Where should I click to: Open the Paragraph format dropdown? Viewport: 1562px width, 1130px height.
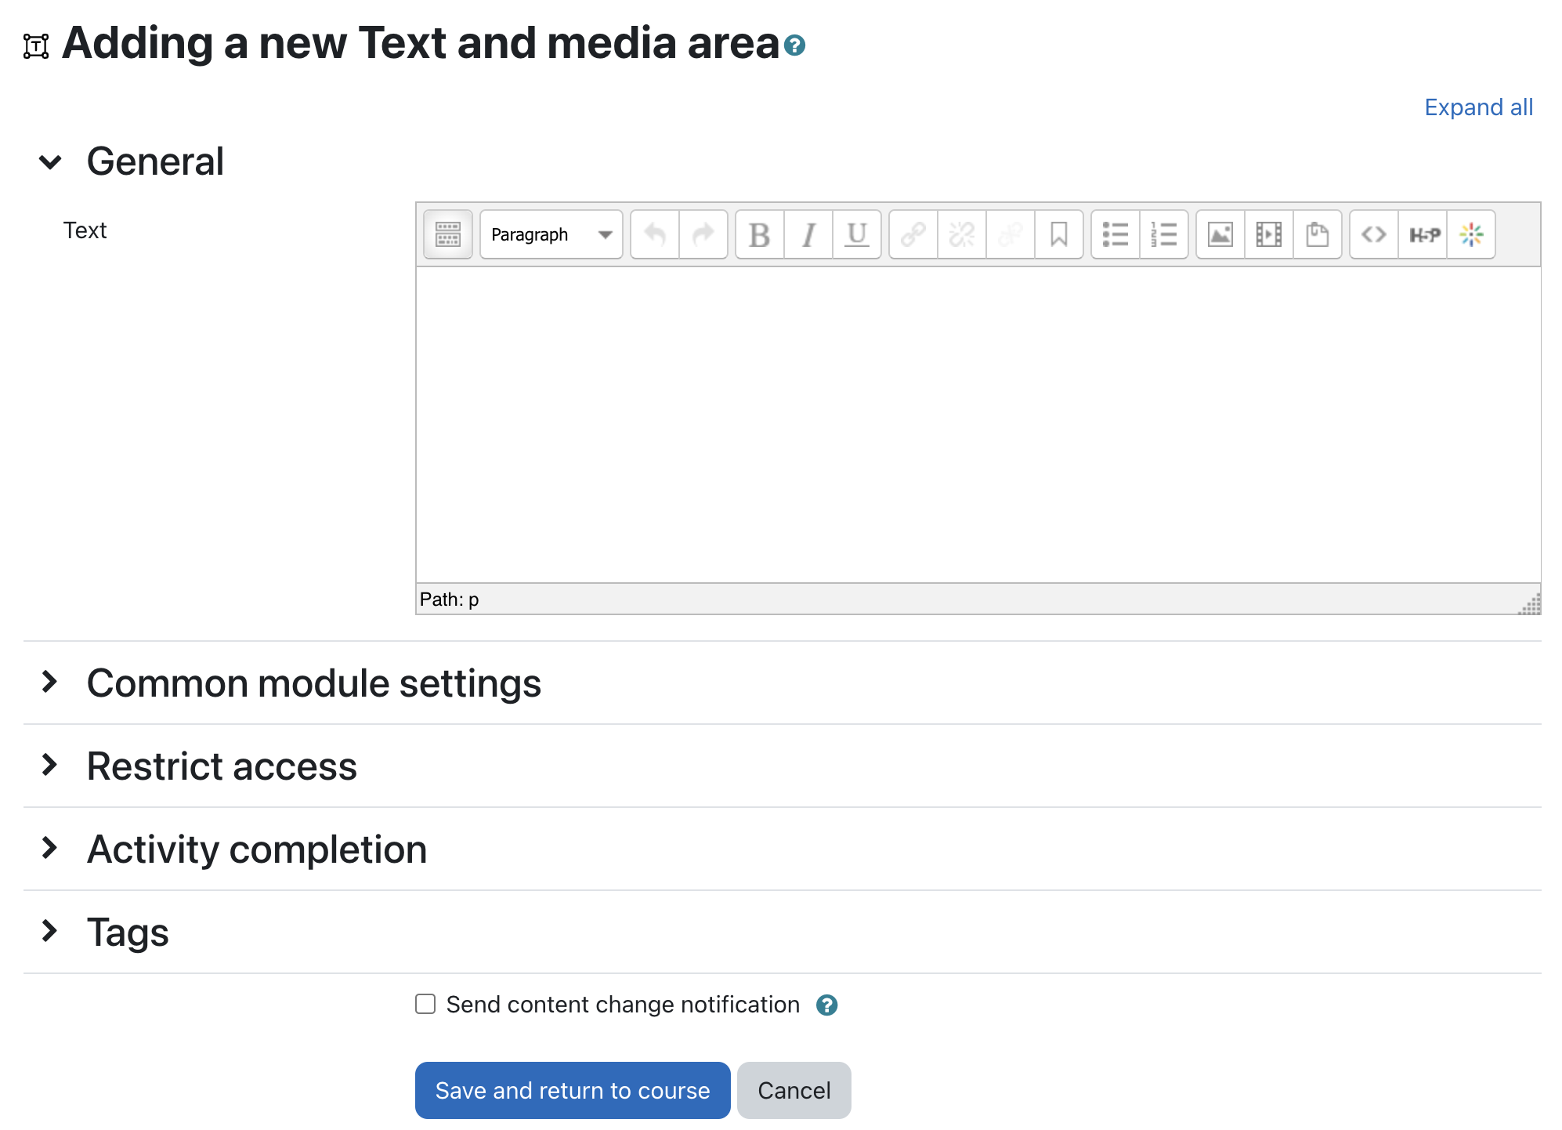(551, 234)
